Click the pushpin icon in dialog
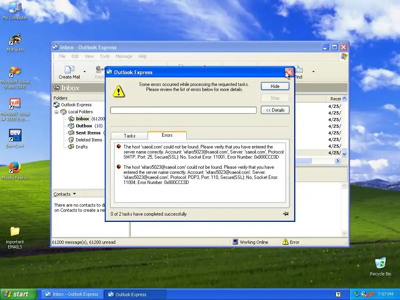The width and height of the screenshot is (400, 300). point(286,214)
